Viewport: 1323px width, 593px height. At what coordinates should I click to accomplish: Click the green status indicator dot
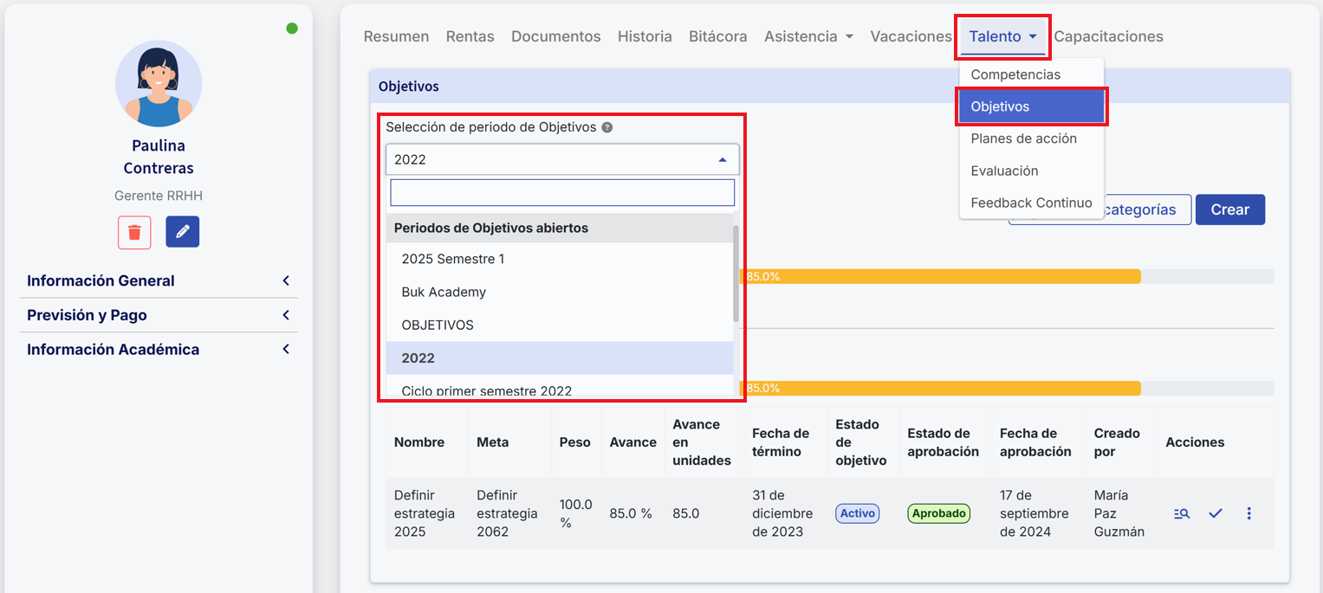coord(292,29)
